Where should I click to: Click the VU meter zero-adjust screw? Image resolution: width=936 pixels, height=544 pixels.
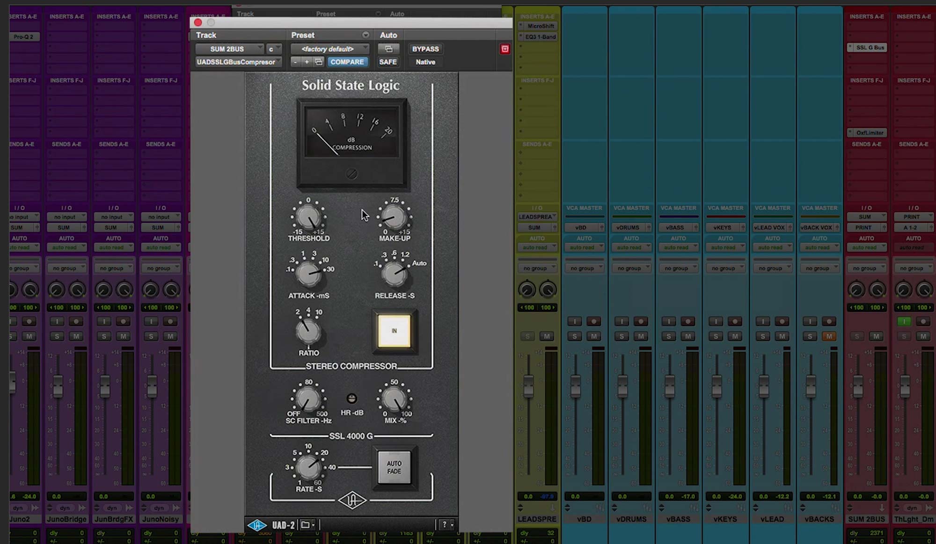pos(351,174)
